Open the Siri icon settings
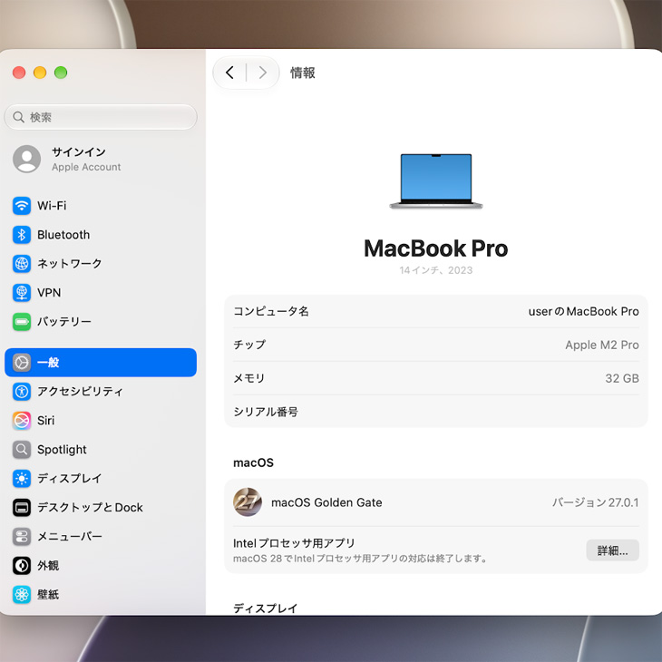This screenshot has width=662, height=662. (22, 421)
